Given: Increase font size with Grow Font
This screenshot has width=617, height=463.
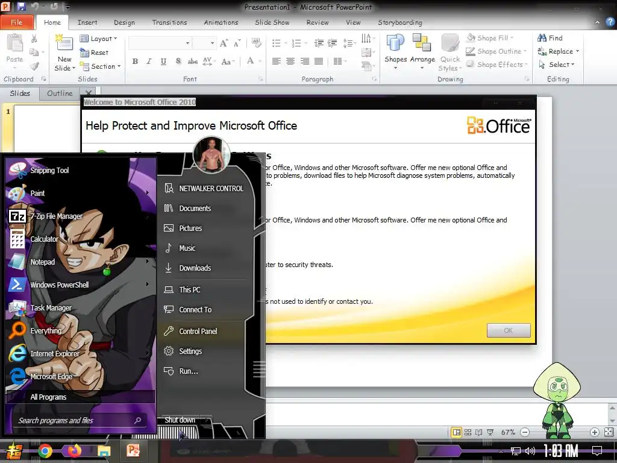Looking at the screenshot, I should (224, 43).
